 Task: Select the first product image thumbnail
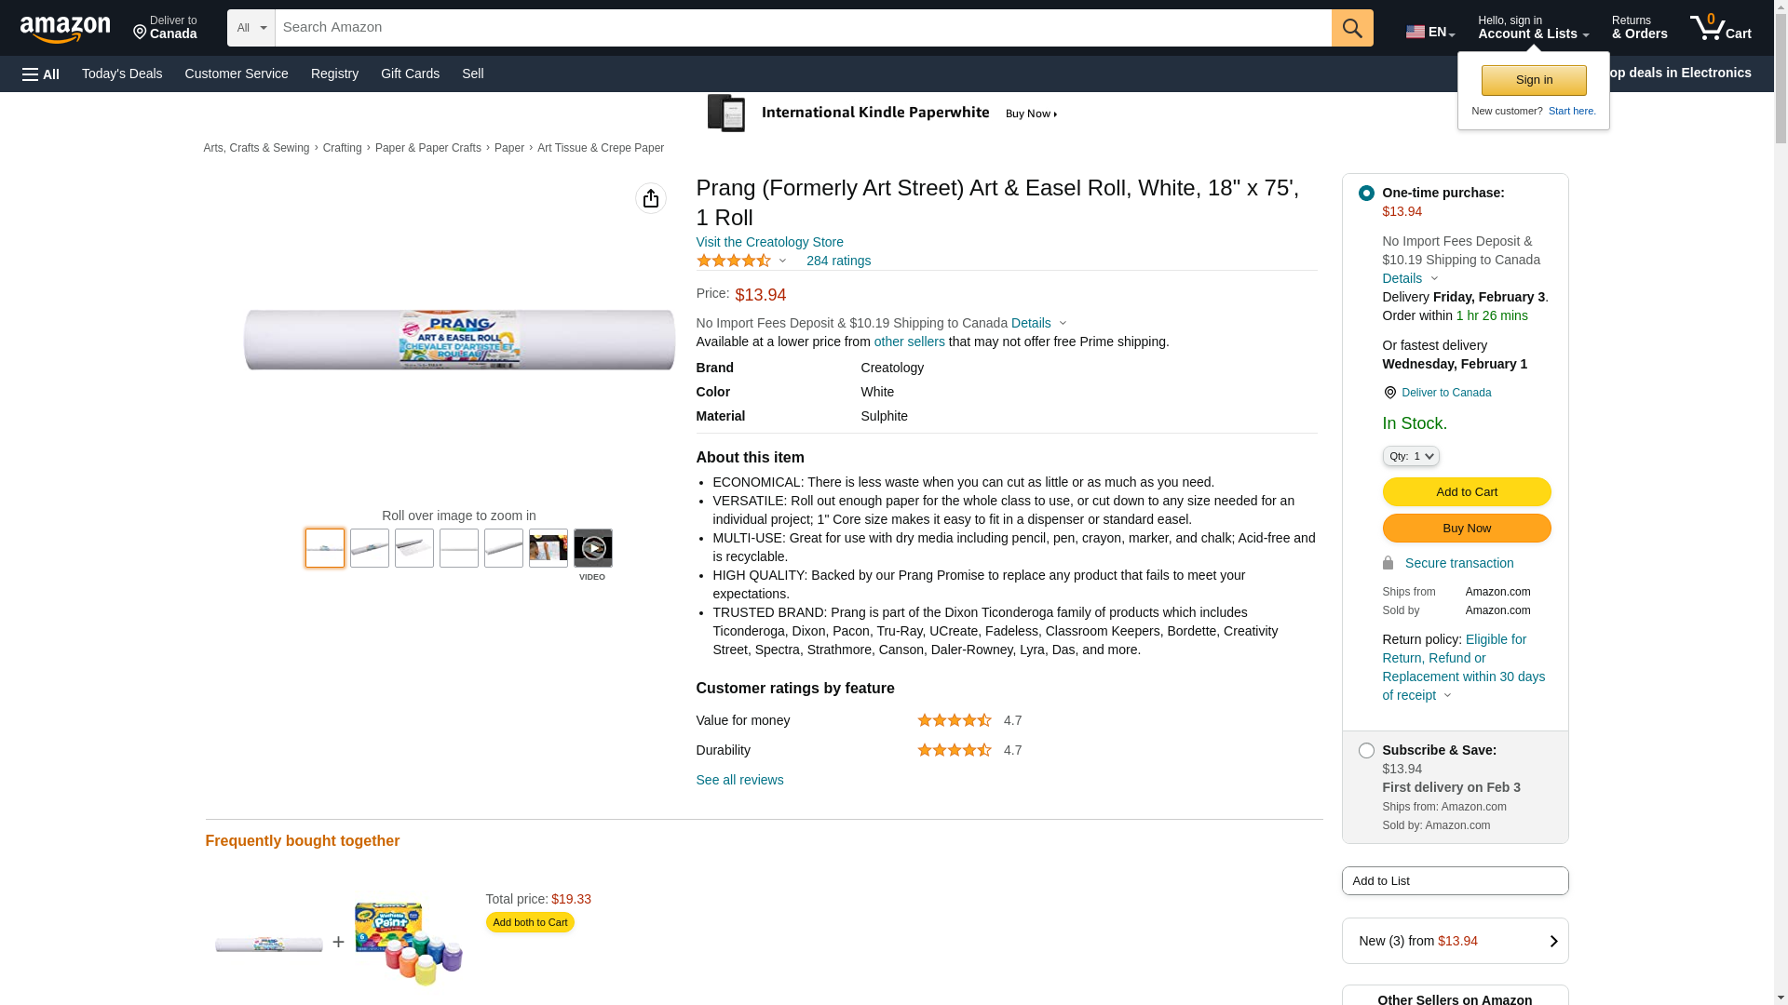[325, 548]
